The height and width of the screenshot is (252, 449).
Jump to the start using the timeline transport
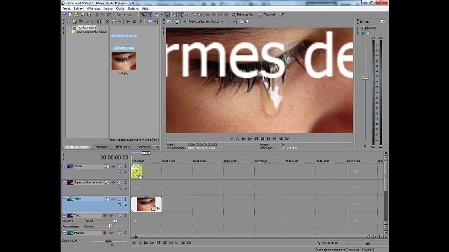tap(171, 243)
